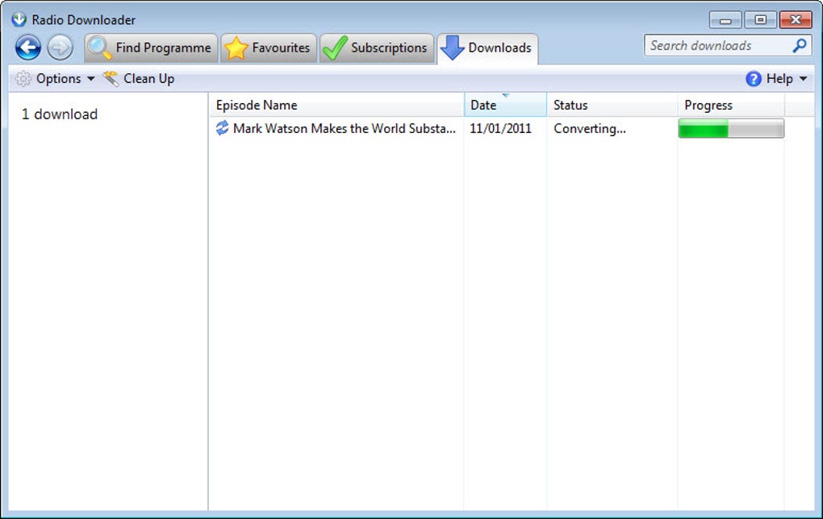
Task: Maximize the Radio Downloader window
Action: click(760, 20)
